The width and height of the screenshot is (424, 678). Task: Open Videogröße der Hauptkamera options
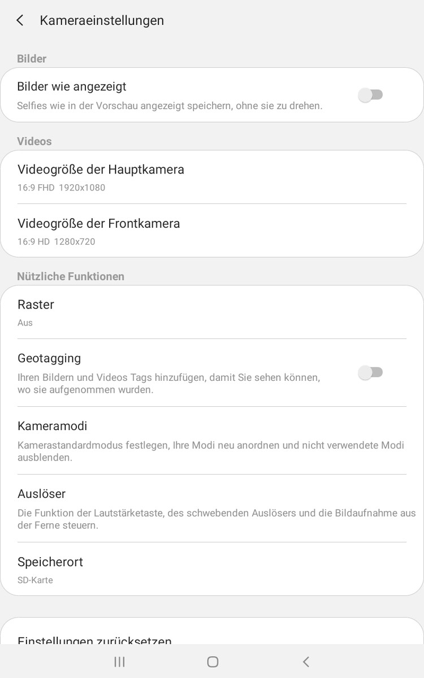pyautogui.click(x=101, y=169)
